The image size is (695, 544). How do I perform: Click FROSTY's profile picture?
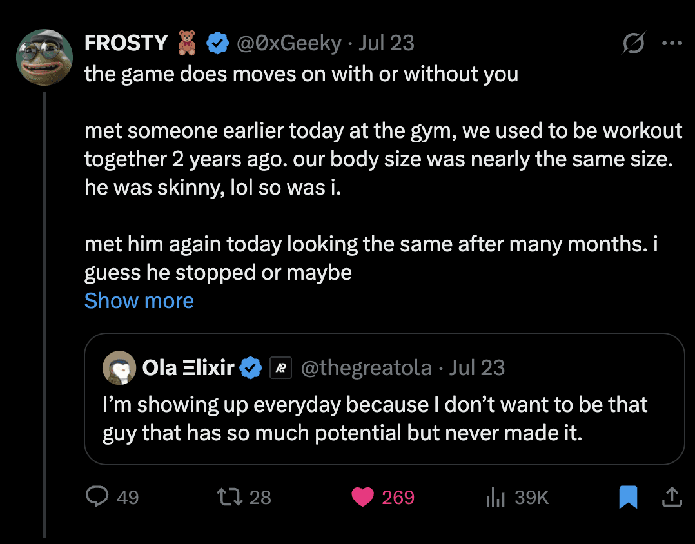pyautogui.click(x=44, y=57)
